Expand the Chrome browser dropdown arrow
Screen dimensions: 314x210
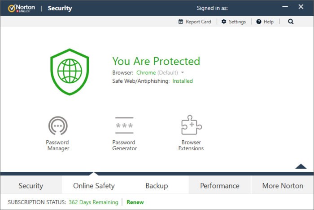coord(183,73)
